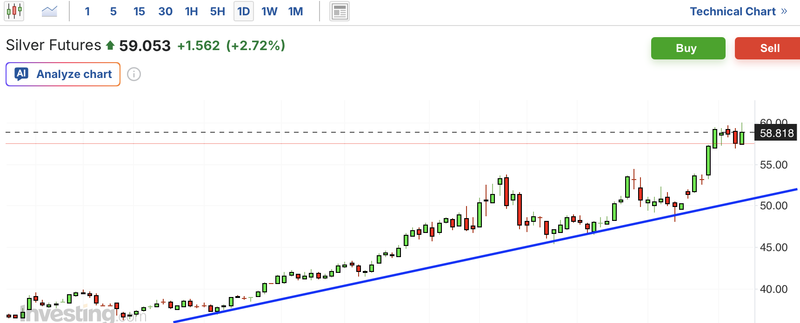Click the 45.00 price axis label
This screenshot has height=323, width=800.
click(773, 247)
